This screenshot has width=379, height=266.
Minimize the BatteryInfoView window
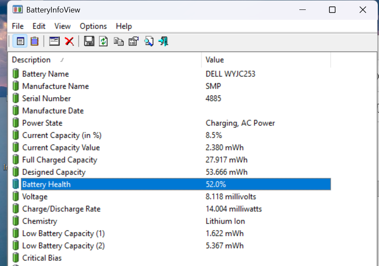(303, 10)
